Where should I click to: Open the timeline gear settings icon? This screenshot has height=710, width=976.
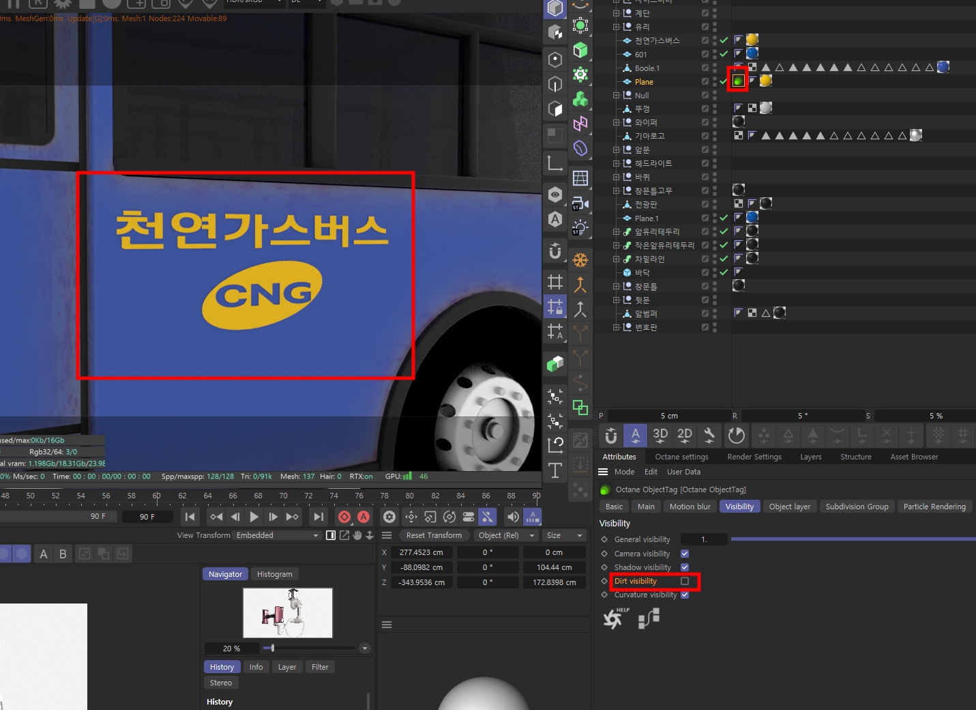389,517
